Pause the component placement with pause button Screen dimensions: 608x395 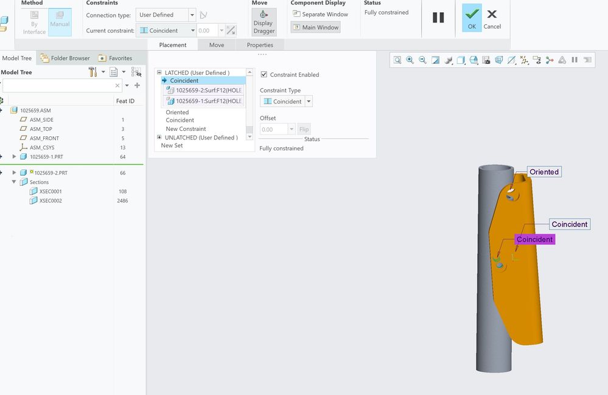point(438,18)
